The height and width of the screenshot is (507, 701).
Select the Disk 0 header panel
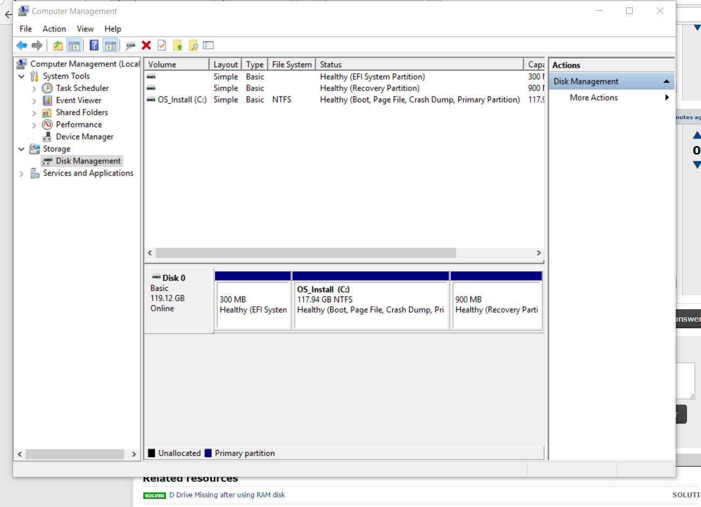(179, 300)
